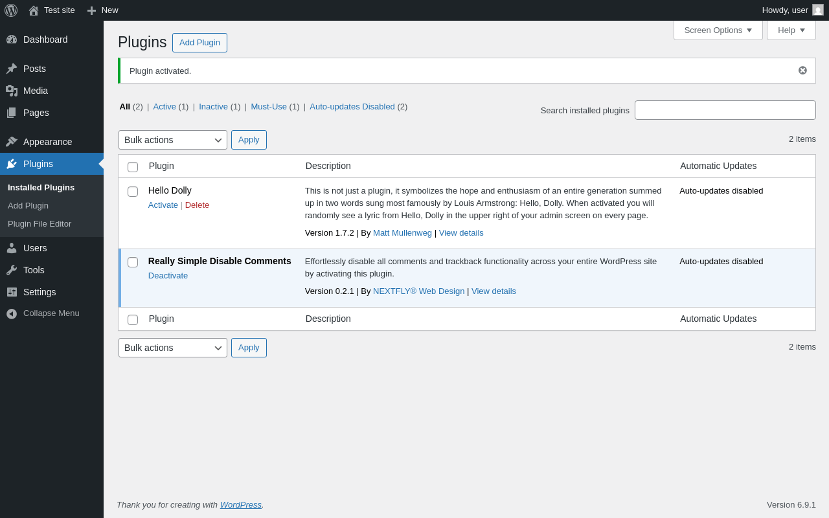Dismiss the Plugin activated notice
The image size is (829, 518).
point(802,71)
